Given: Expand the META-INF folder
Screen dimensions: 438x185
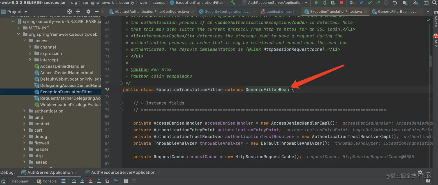Looking at the screenshot, I should [19, 28].
